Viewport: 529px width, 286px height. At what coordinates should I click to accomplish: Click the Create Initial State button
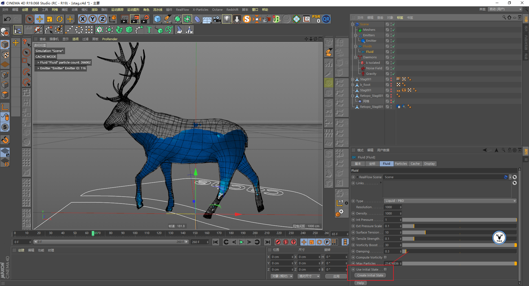[x=370, y=275]
